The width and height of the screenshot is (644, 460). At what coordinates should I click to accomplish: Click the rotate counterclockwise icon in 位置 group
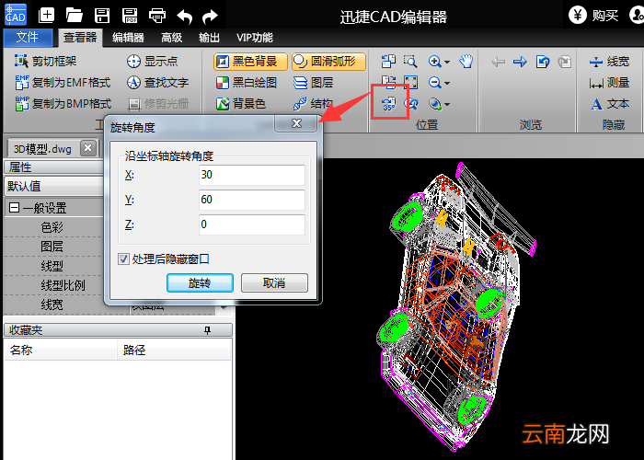click(x=388, y=62)
